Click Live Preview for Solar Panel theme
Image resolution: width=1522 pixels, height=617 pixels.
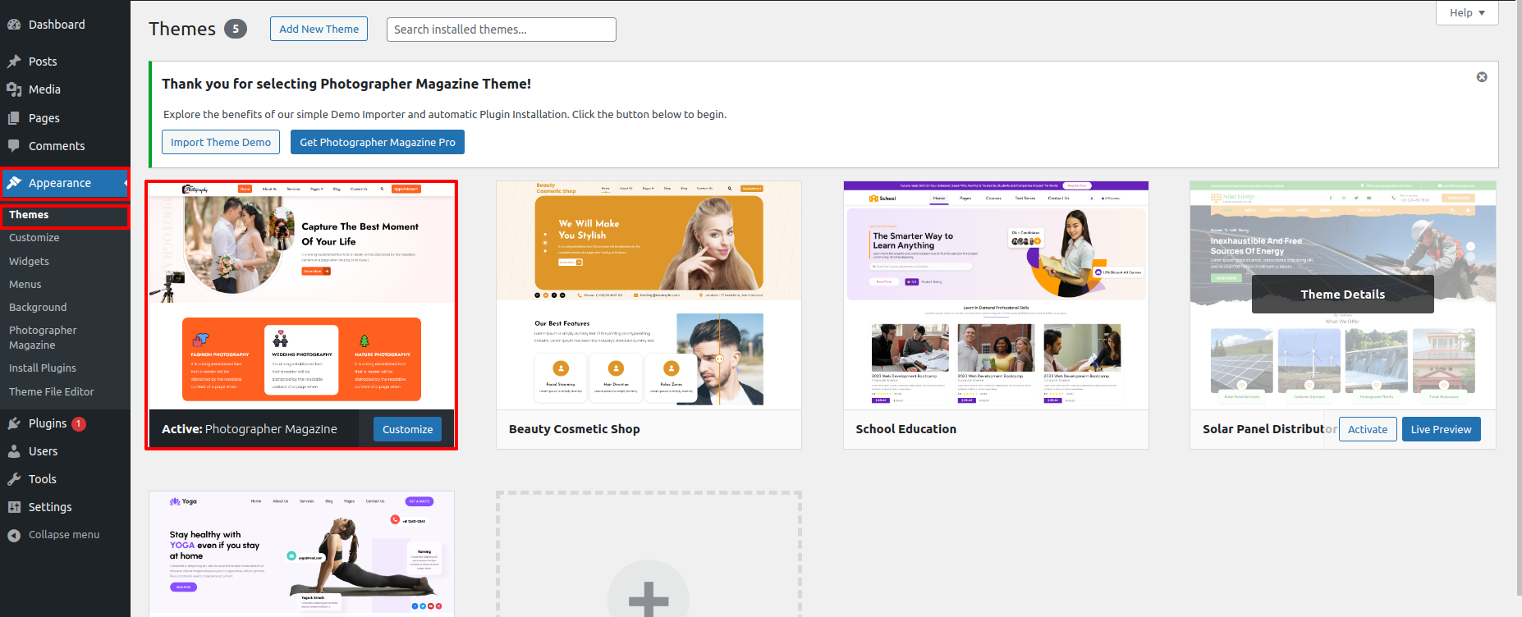pyautogui.click(x=1441, y=429)
